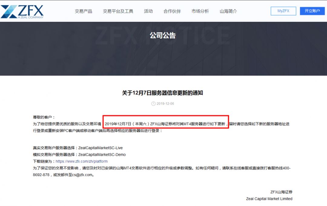Click the signature Zeal Capital Market Limited
The image size is (327, 206).
click(269, 199)
